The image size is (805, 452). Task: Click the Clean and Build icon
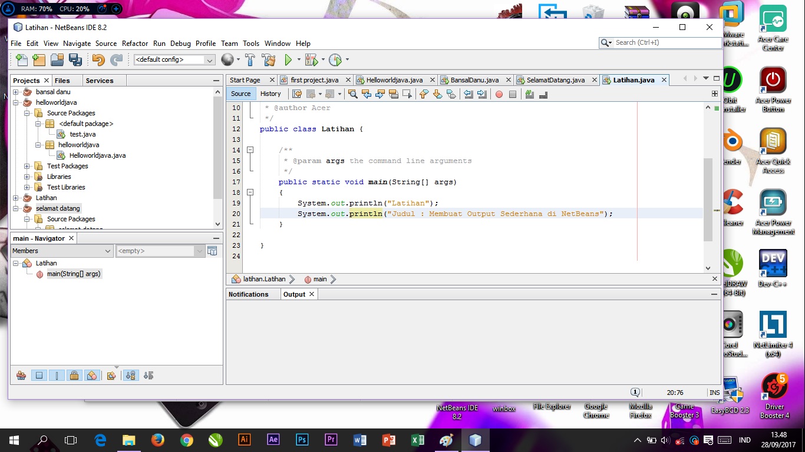(x=268, y=59)
